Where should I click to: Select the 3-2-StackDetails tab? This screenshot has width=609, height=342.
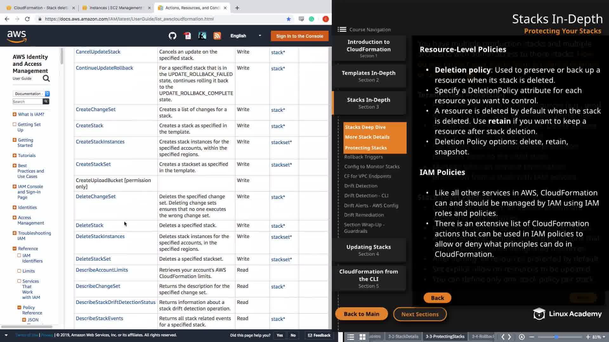tap(403, 337)
